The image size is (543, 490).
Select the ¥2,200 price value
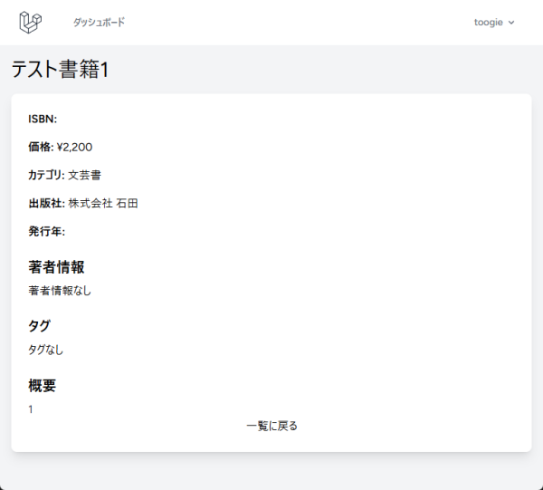75,147
